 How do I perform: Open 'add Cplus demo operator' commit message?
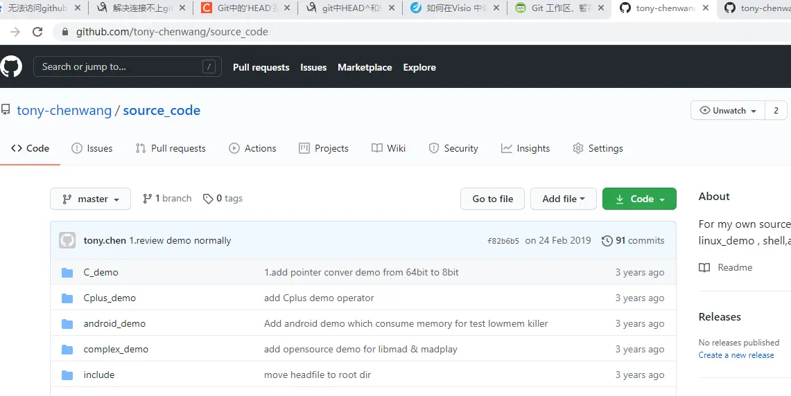click(x=319, y=298)
